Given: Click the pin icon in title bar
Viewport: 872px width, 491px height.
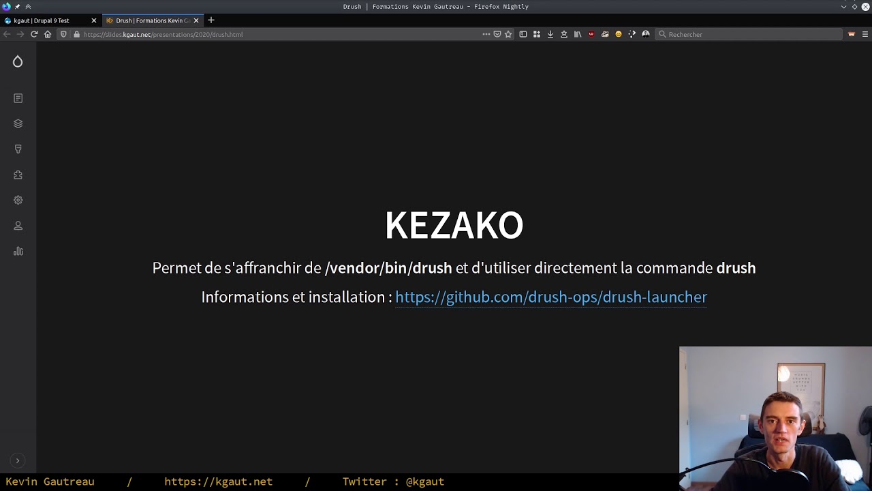Looking at the screenshot, I should coord(17,6).
